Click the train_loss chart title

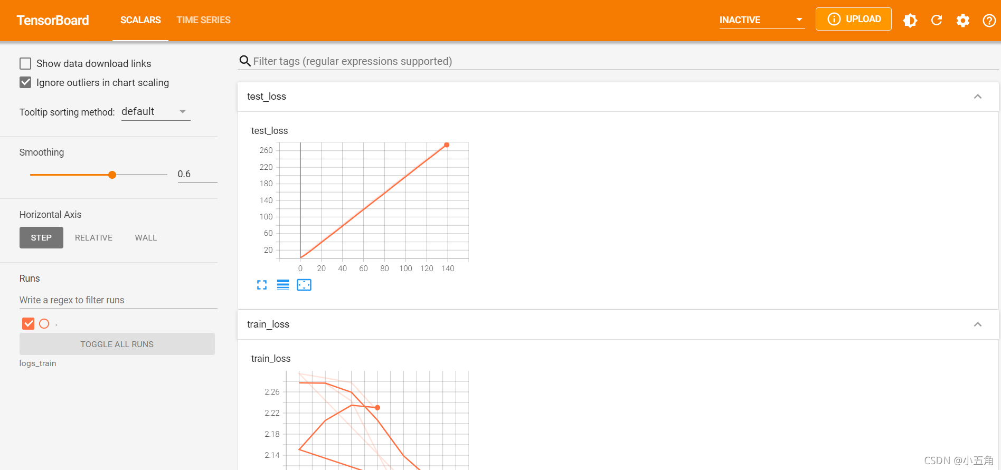tap(271, 359)
